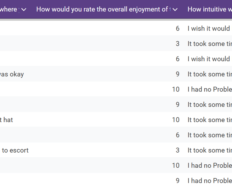
Task: Select the first row's "I wish it would" cell
Action: 209,28
